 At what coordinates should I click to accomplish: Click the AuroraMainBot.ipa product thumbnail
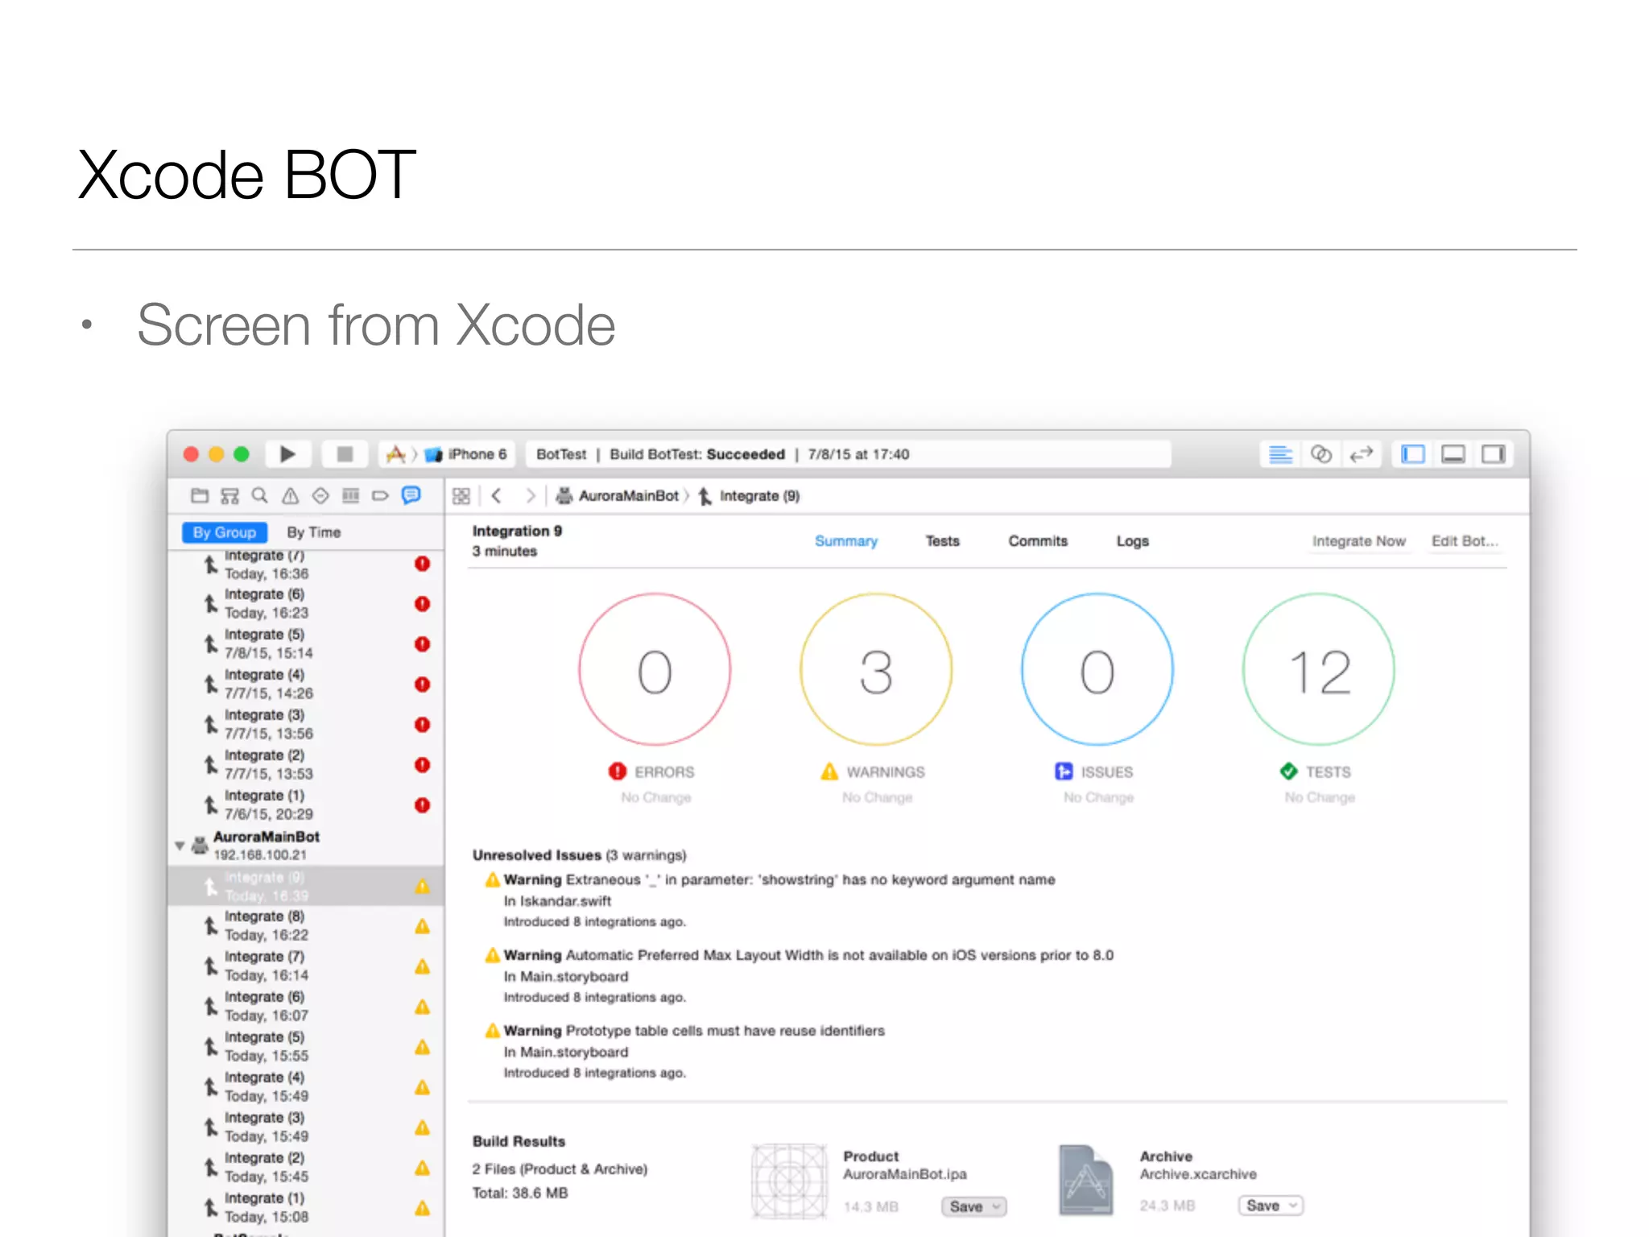pyautogui.click(x=789, y=1181)
